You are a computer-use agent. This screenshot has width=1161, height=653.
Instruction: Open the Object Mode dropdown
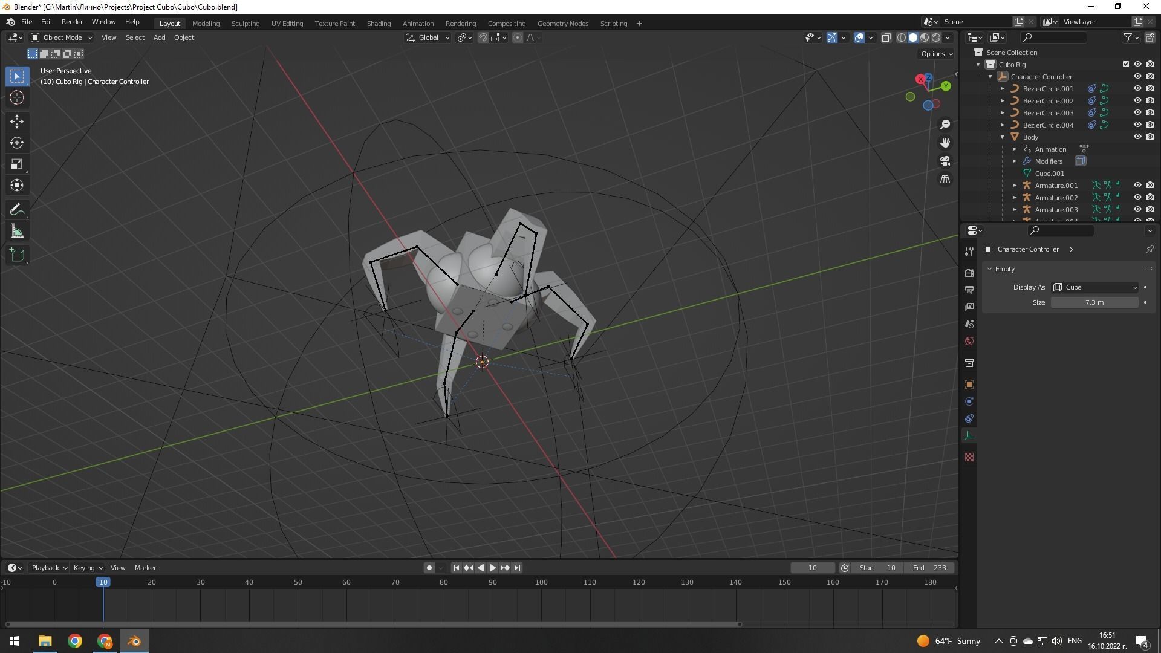click(62, 37)
